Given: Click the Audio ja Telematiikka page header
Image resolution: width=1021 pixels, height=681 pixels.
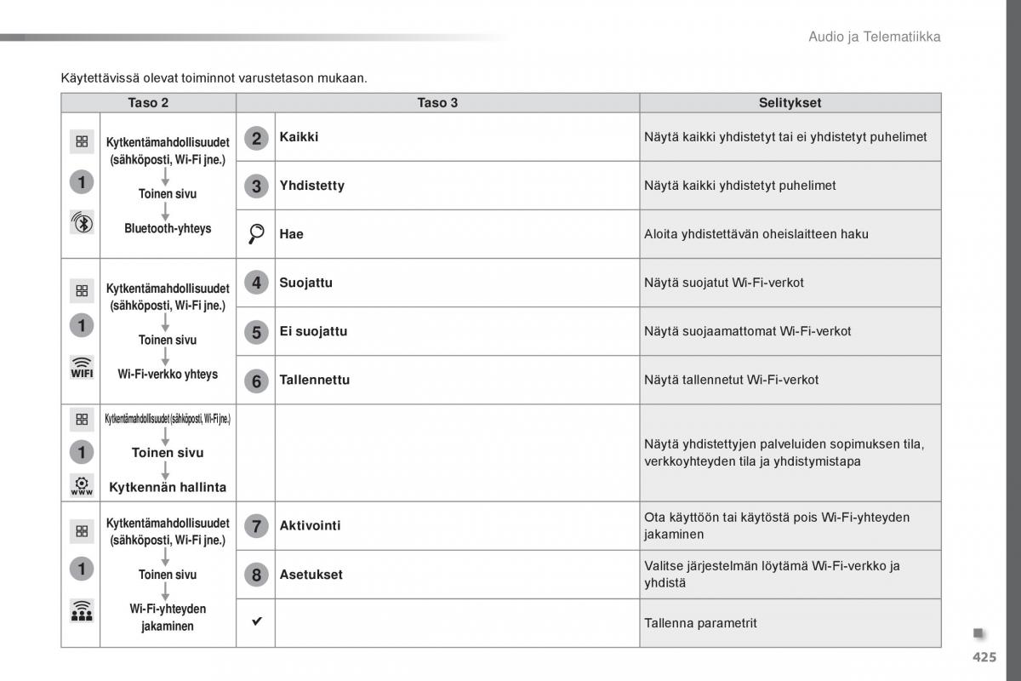Looking at the screenshot, I should 874,37.
